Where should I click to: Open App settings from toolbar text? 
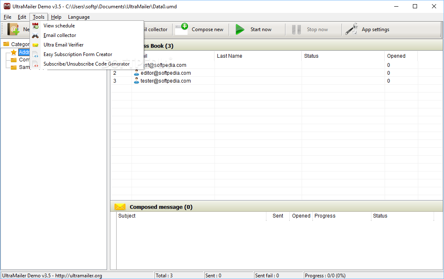pos(375,29)
